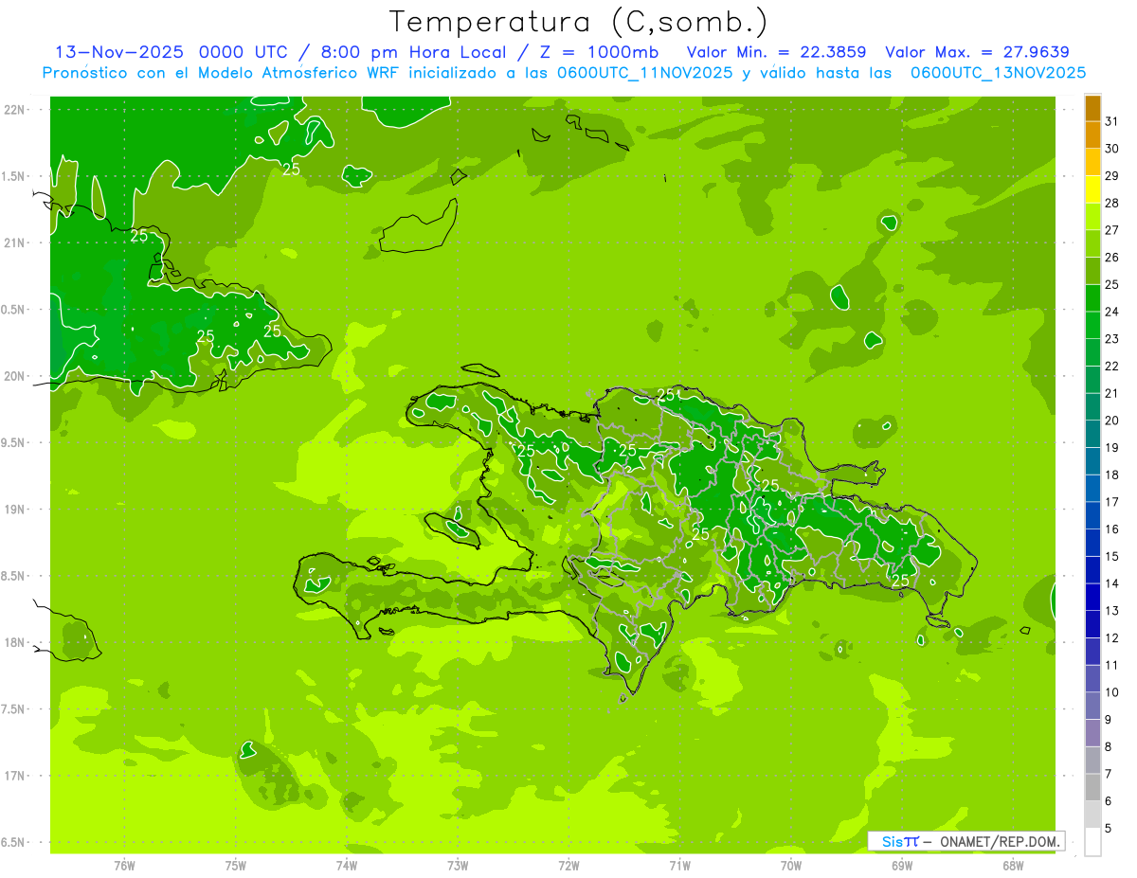Click the white swatch below 5 on scale
This screenshot has width=1137, height=878.
(x=1092, y=841)
